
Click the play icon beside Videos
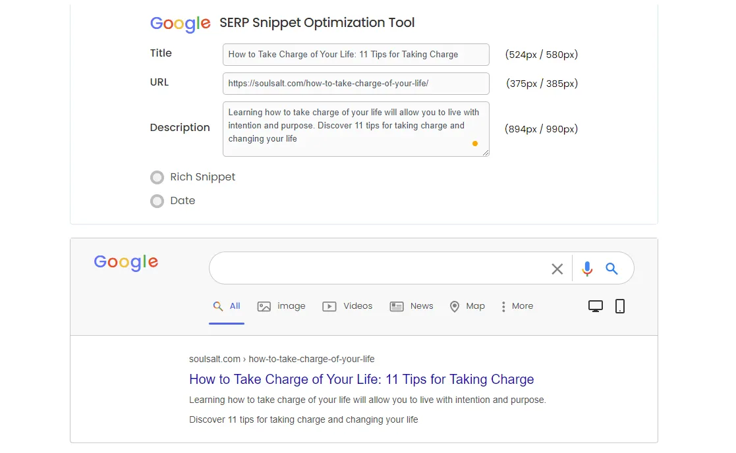point(329,306)
